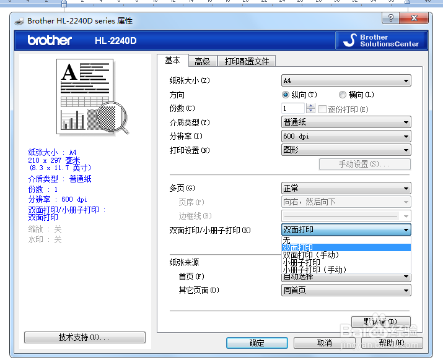Toggle 逐份打印 collate checkbox
This screenshot has width=443, height=360.
(322, 109)
